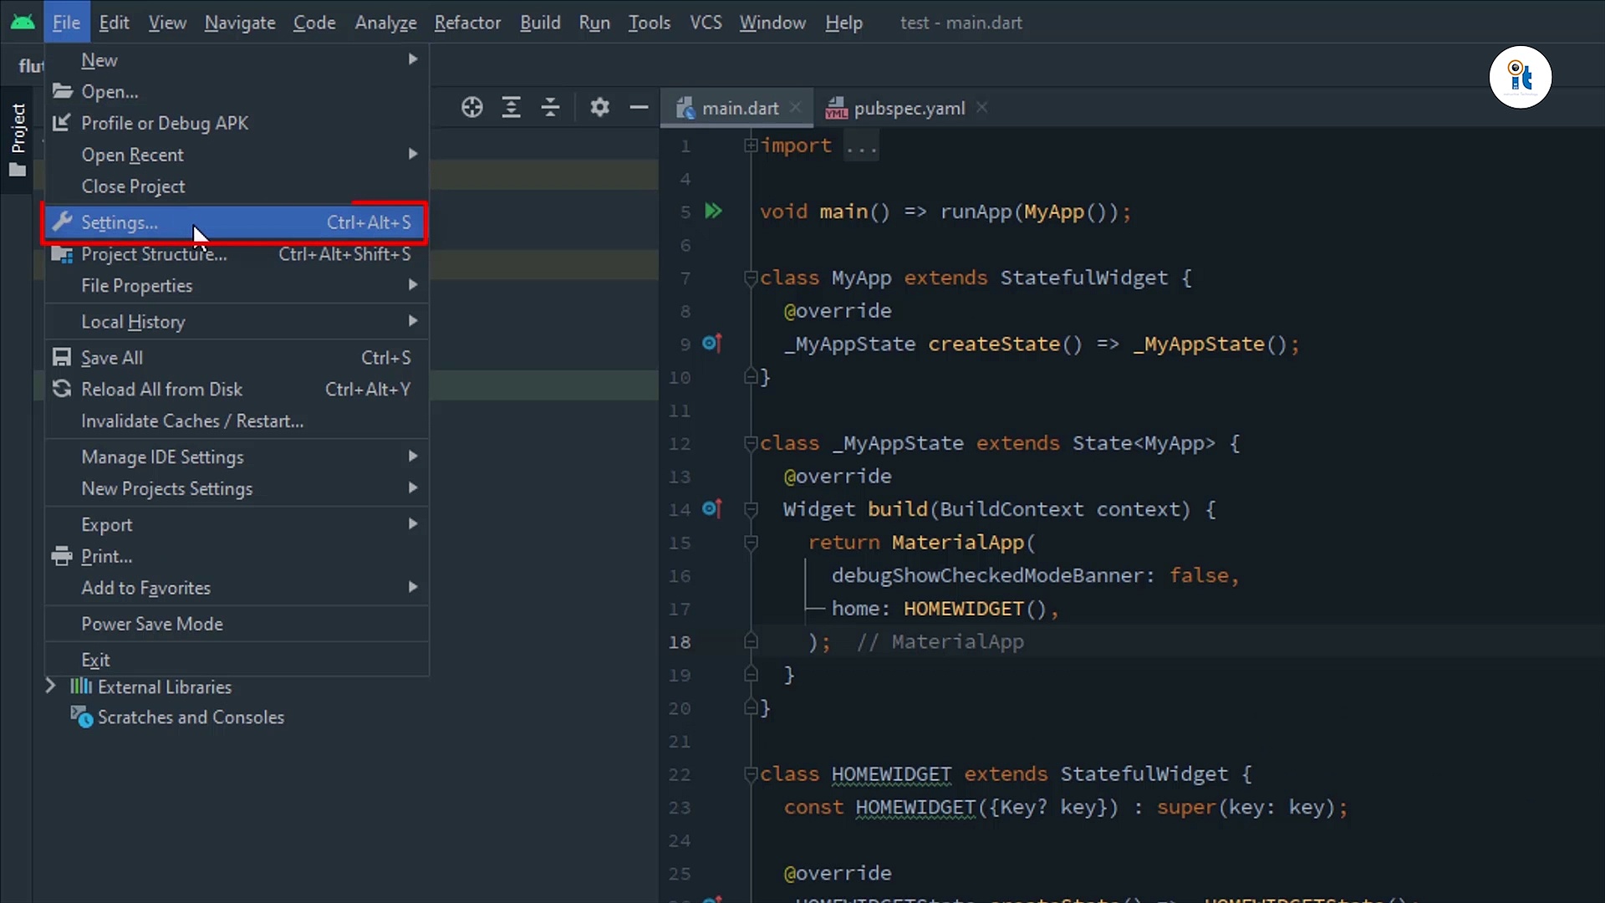Viewport: 1605px width, 903px height.
Task: Hide the project panel with minus icon
Action: click(x=639, y=107)
